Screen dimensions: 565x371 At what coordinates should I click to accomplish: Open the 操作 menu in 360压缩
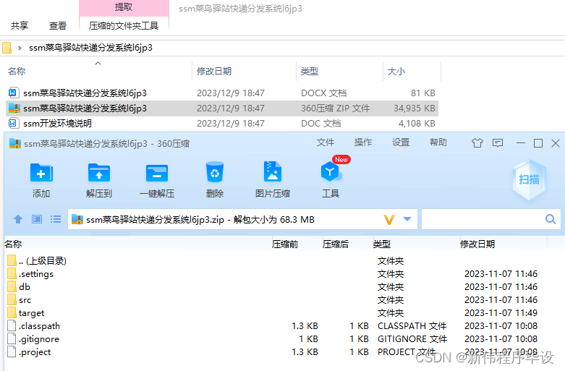(363, 142)
